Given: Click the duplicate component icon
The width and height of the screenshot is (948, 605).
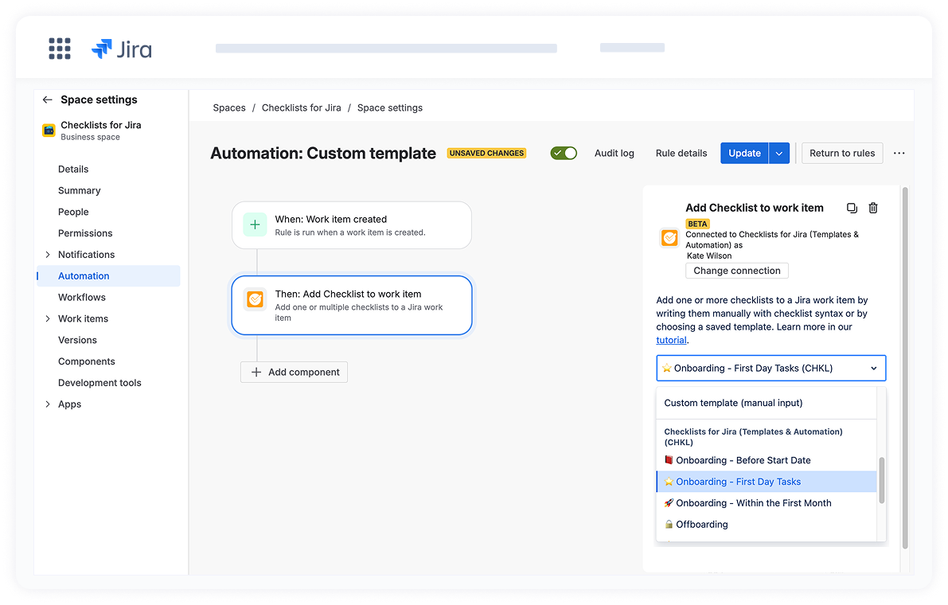Looking at the screenshot, I should point(852,208).
